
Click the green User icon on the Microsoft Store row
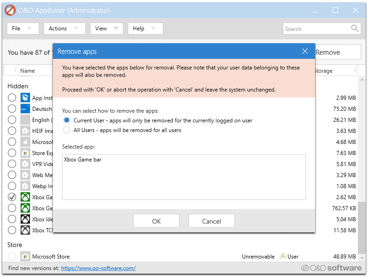pyautogui.click(x=283, y=256)
